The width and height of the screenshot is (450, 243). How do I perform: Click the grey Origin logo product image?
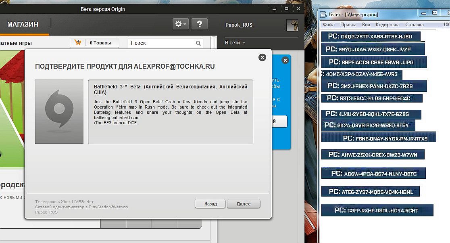point(59,111)
